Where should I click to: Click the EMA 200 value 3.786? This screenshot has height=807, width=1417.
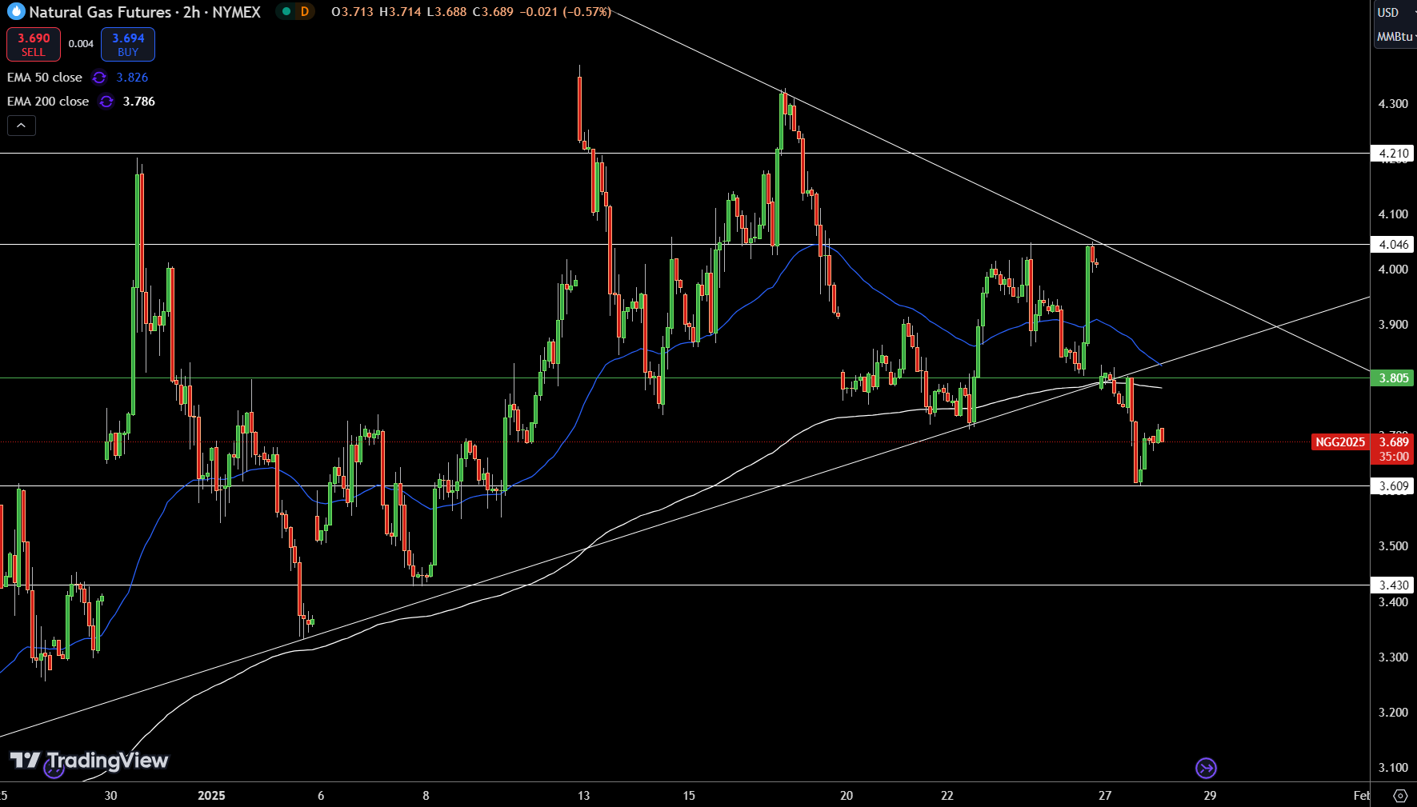click(x=139, y=102)
